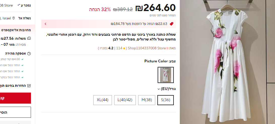This screenshot has width=275, height=124.
Task: Click the free returns icon in sidebar
Action: (x=29, y=86)
